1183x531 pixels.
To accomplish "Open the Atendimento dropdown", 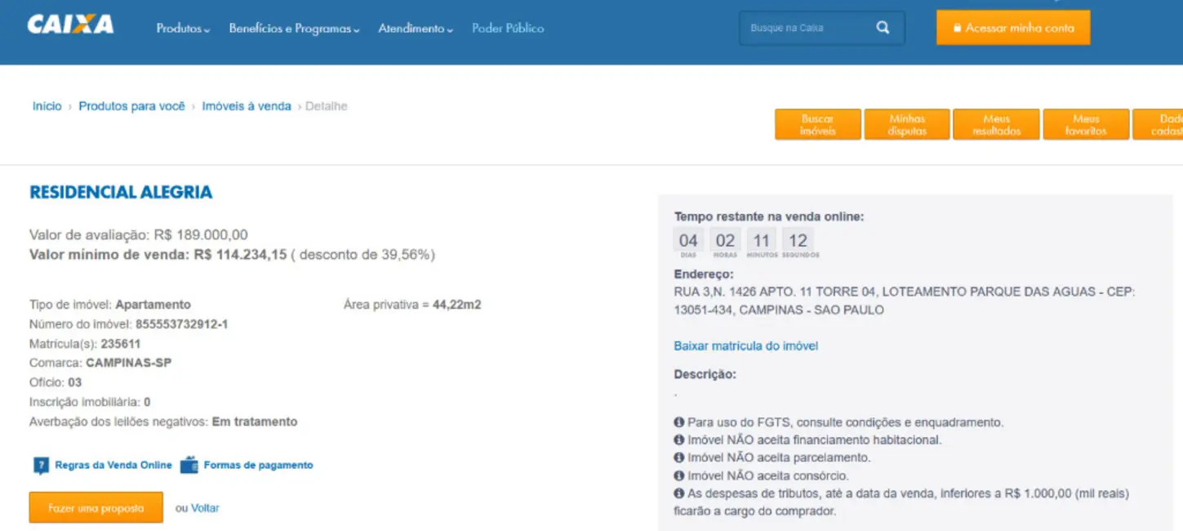I will pyautogui.click(x=416, y=29).
